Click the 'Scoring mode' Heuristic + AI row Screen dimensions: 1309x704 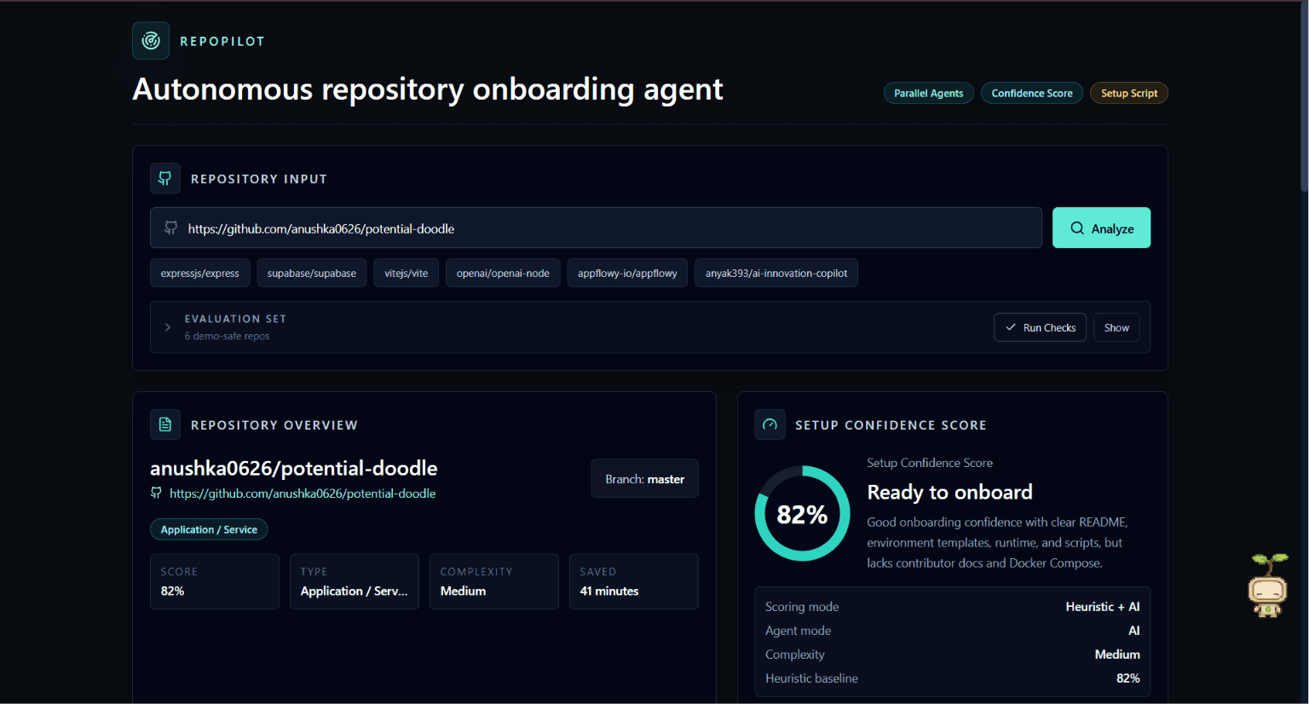(x=953, y=607)
